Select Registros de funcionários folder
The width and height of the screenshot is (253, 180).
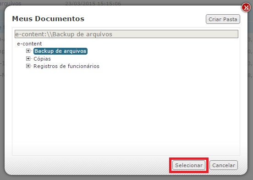66,66
